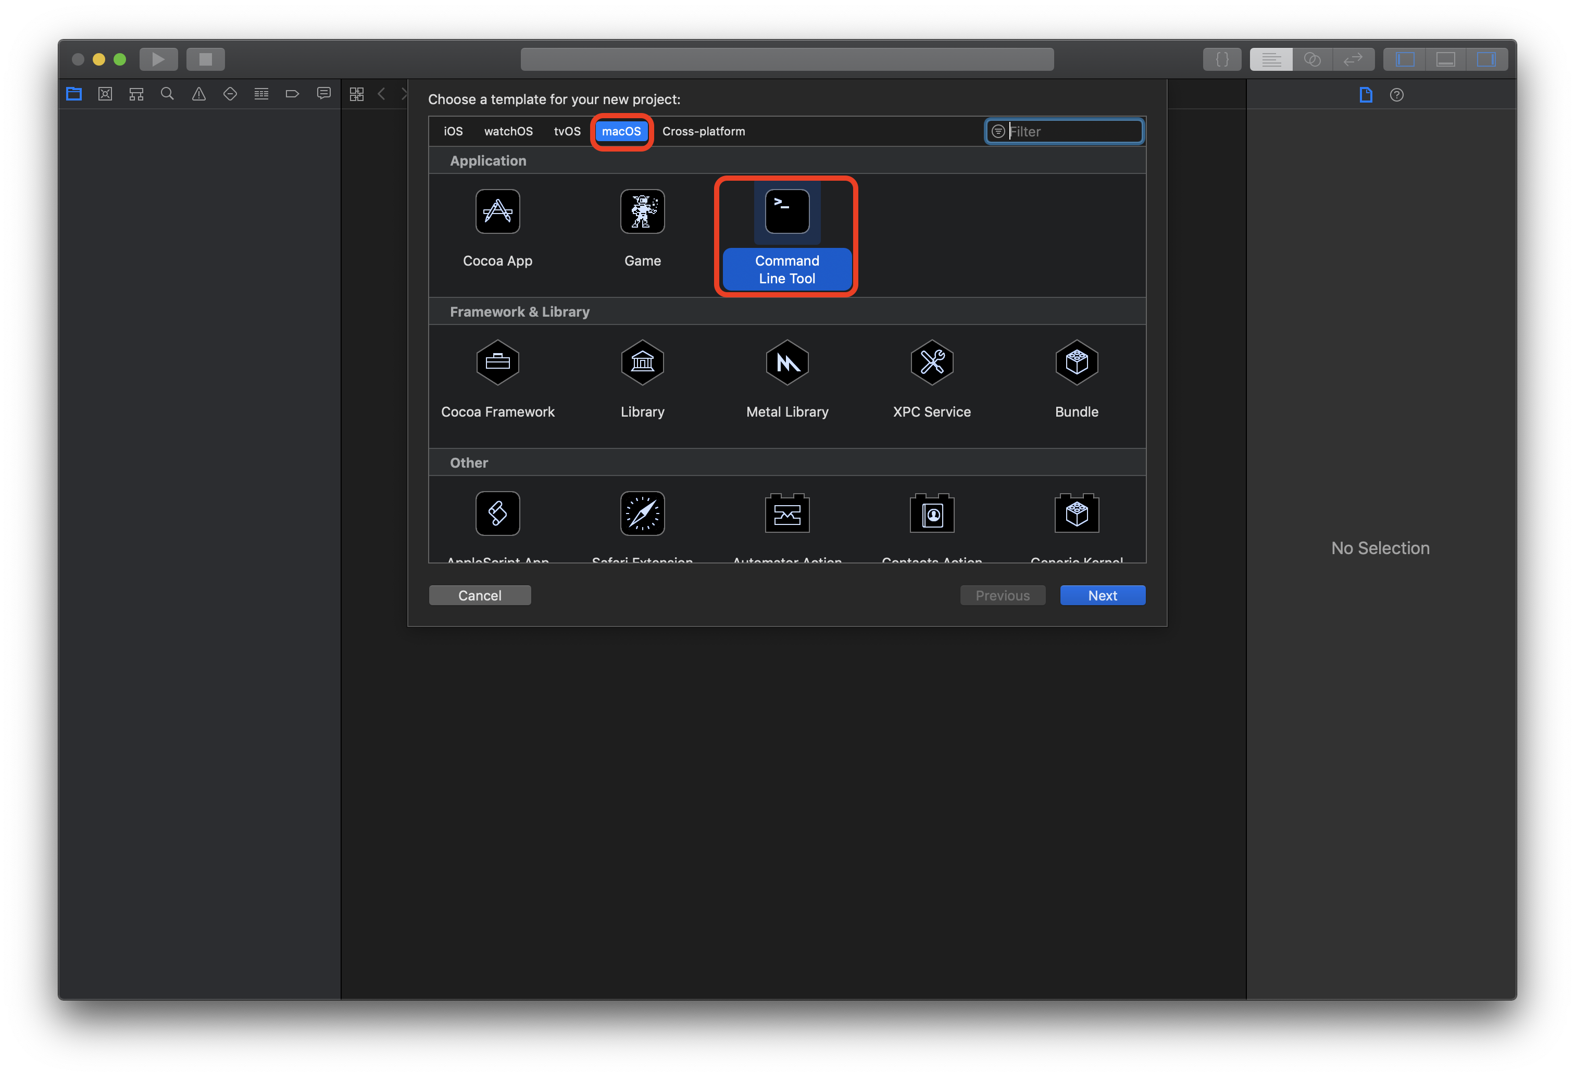Click the Xcode activity status bar
1575x1077 pixels.
click(787, 59)
